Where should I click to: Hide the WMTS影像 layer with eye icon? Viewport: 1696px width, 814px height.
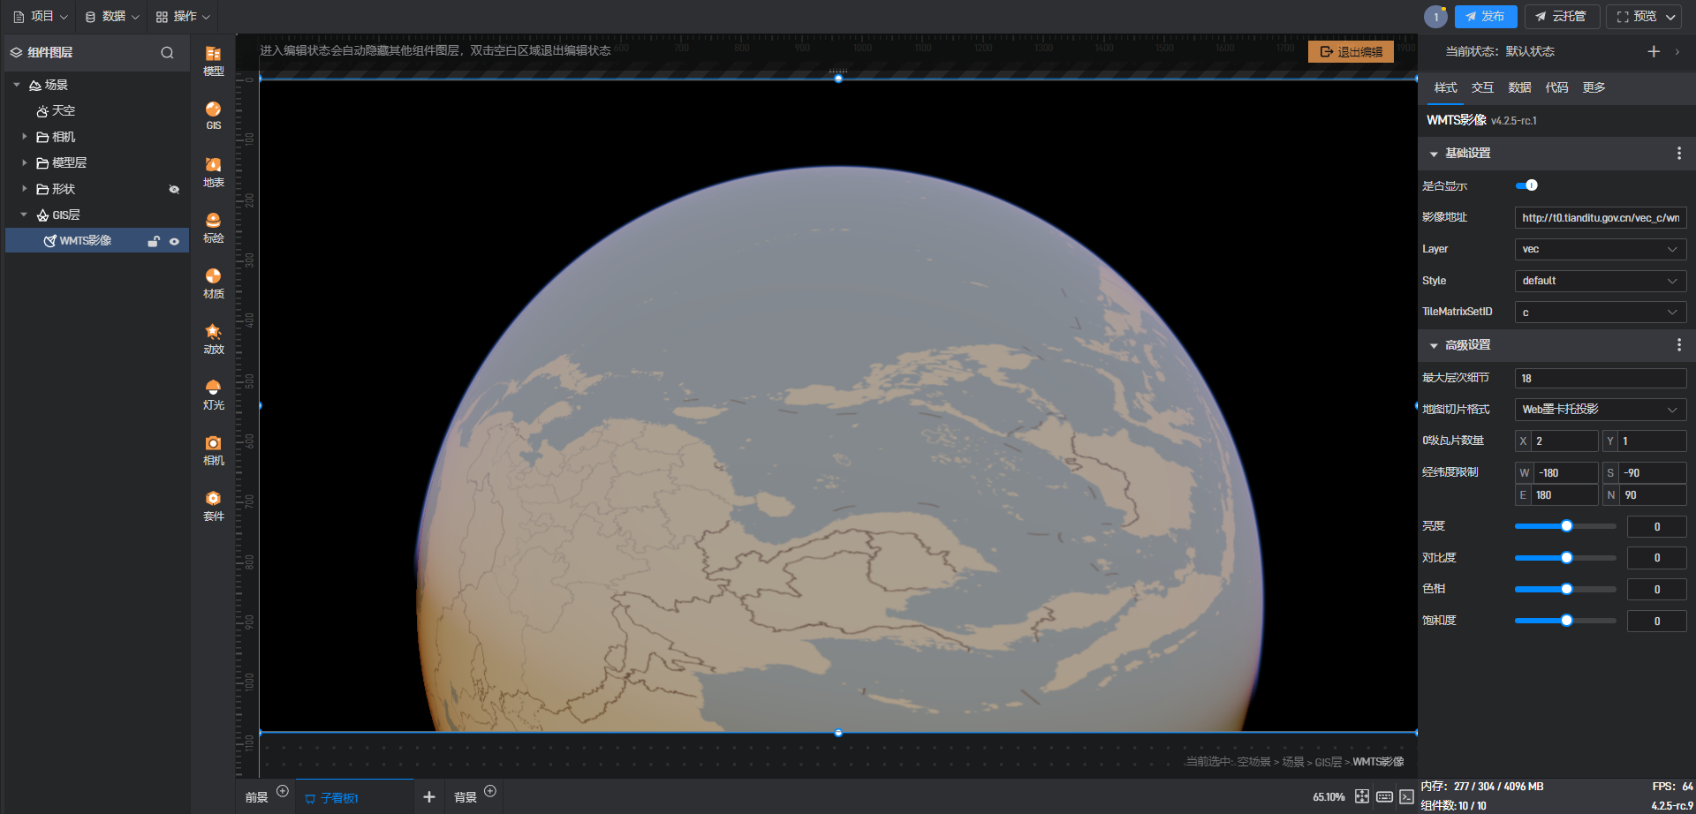click(174, 241)
